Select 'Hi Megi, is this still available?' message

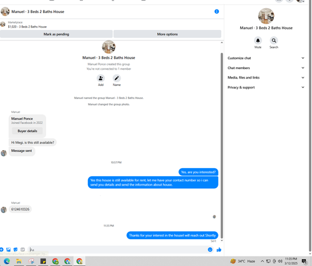[x=32, y=143]
